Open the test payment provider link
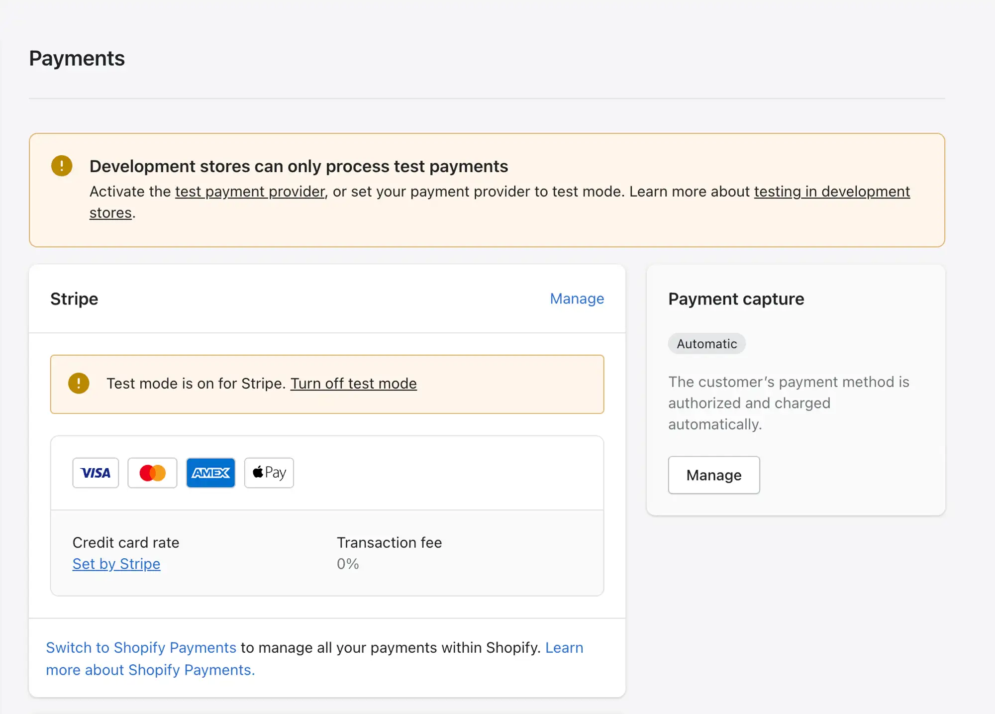Screen dimensions: 995x714 [250, 192]
